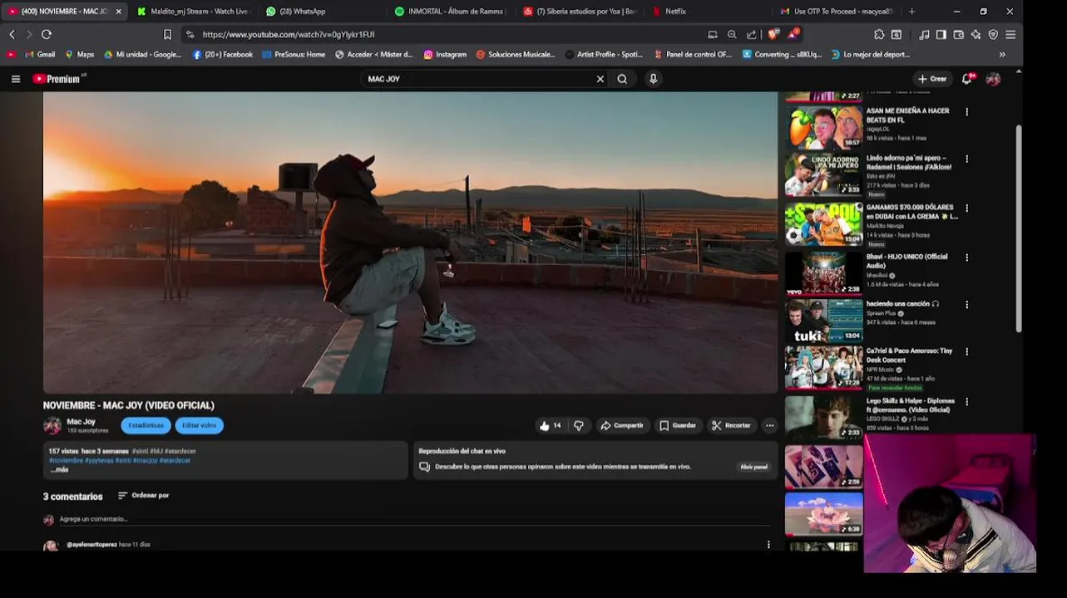
Task: Switch to Maldito_mj Stream tab
Action: [192, 12]
